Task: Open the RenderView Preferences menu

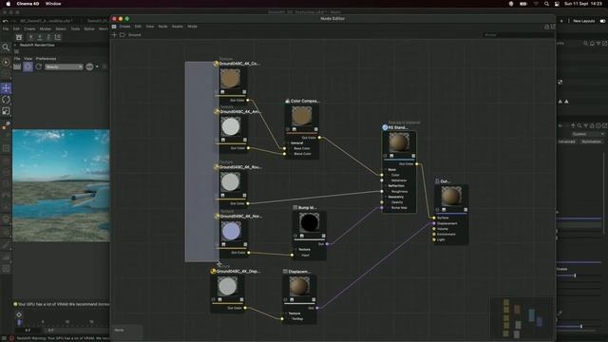Action: coord(47,59)
